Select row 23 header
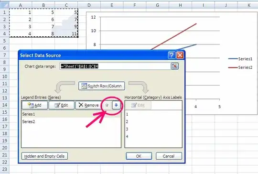 (4, 169)
